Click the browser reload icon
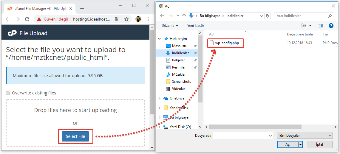This screenshot has height=154, width=340. tap(27, 19)
